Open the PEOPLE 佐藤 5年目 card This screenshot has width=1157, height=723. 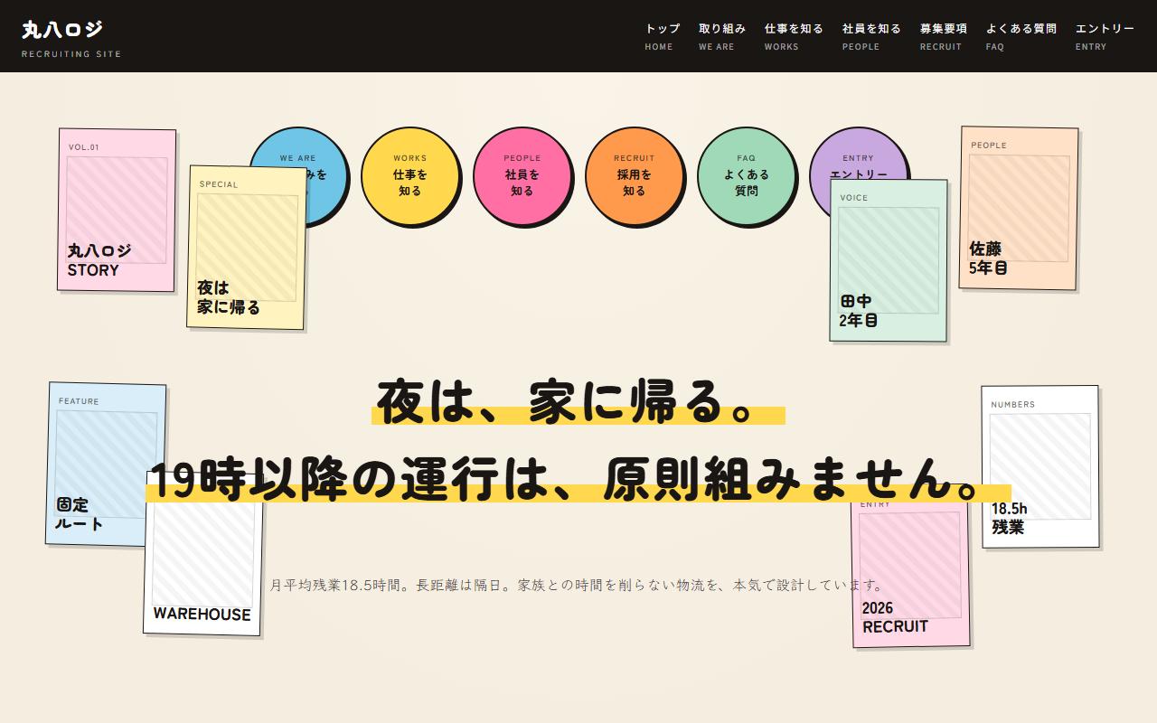(1019, 208)
